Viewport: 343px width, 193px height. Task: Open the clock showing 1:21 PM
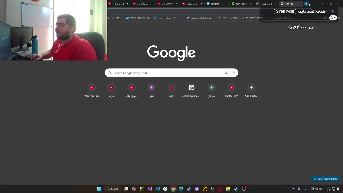click(x=330, y=189)
